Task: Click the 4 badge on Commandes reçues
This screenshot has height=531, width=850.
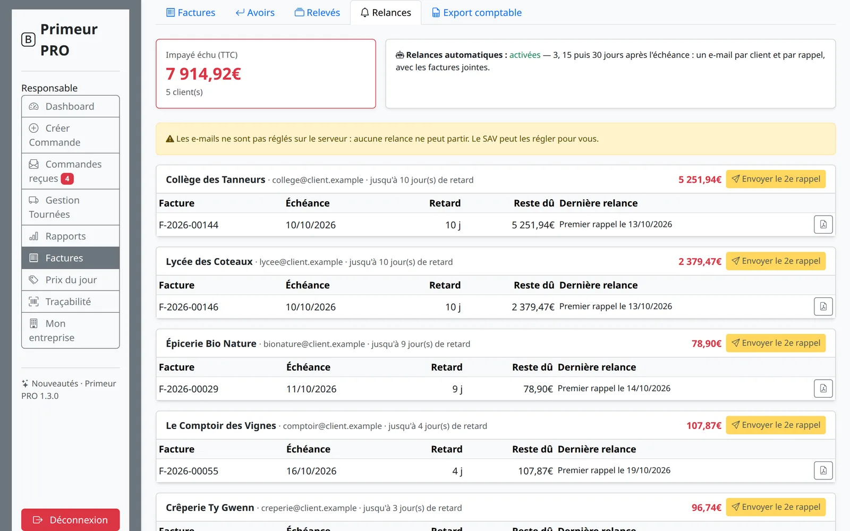Action: (x=67, y=179)
